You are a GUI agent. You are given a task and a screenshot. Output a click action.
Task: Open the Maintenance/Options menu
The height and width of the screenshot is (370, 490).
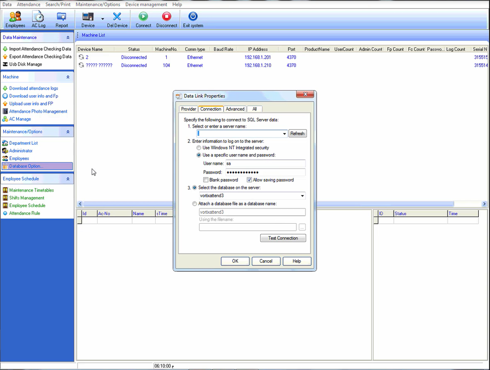click(x=98, y=5)
